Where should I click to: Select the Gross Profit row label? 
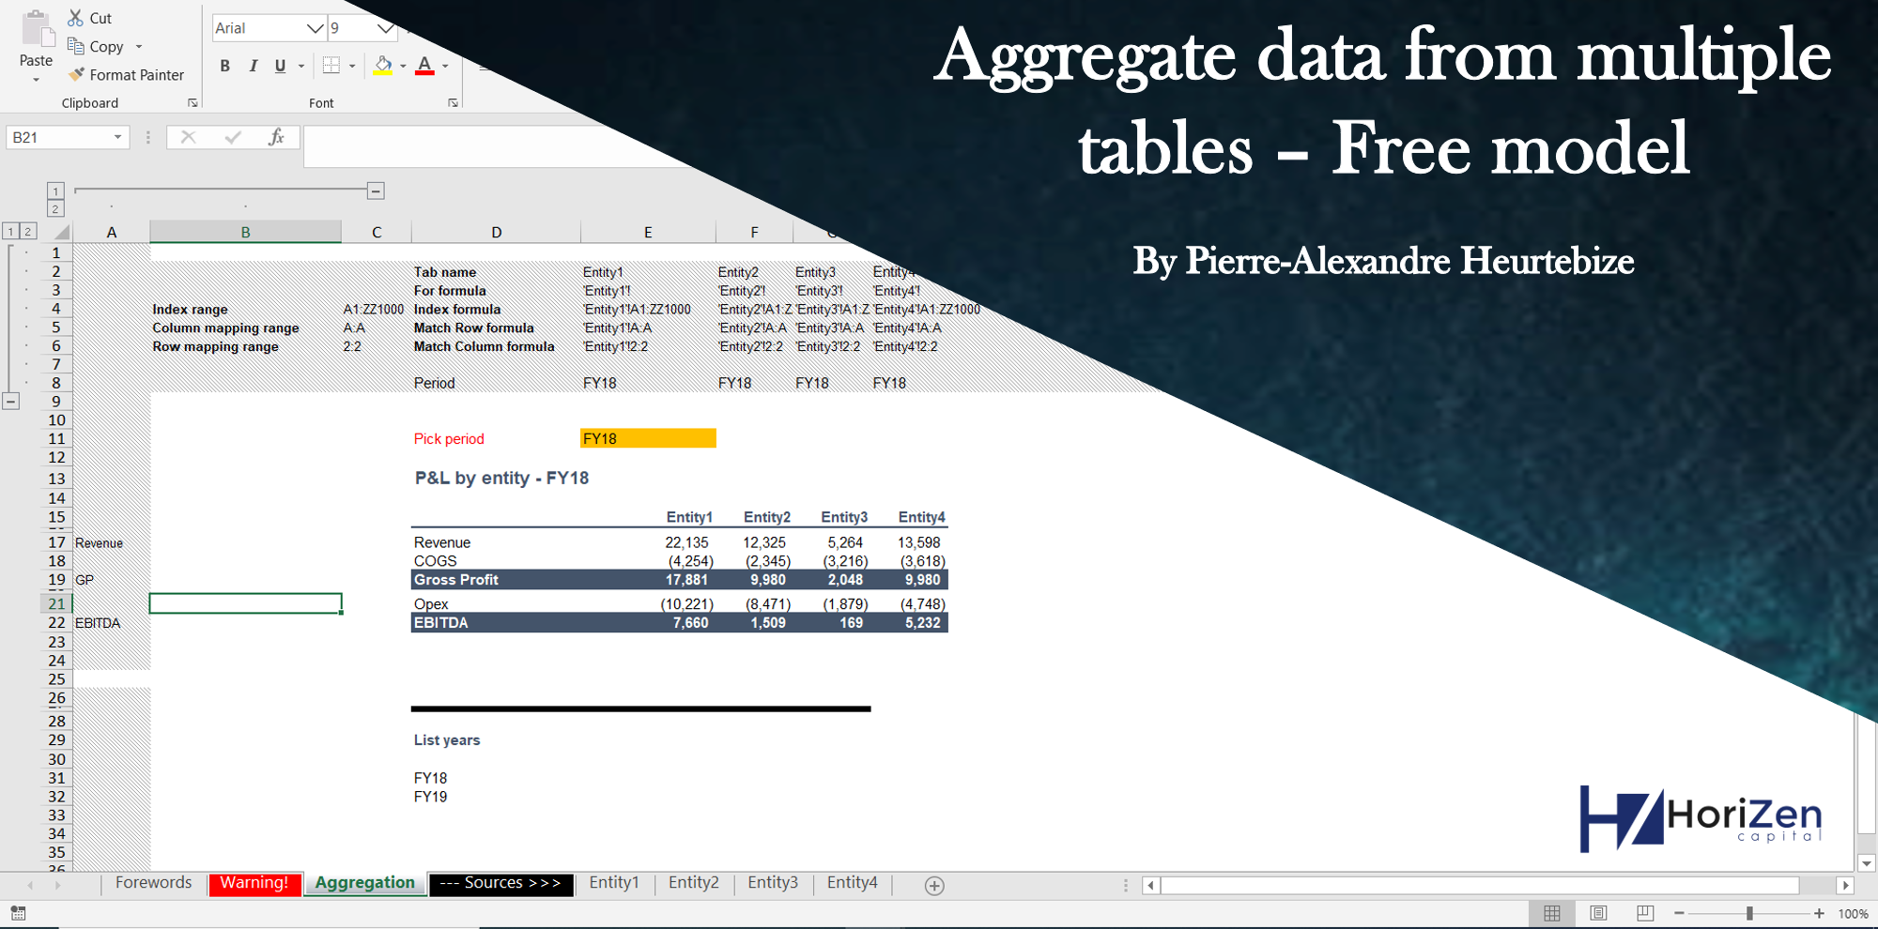456,580
